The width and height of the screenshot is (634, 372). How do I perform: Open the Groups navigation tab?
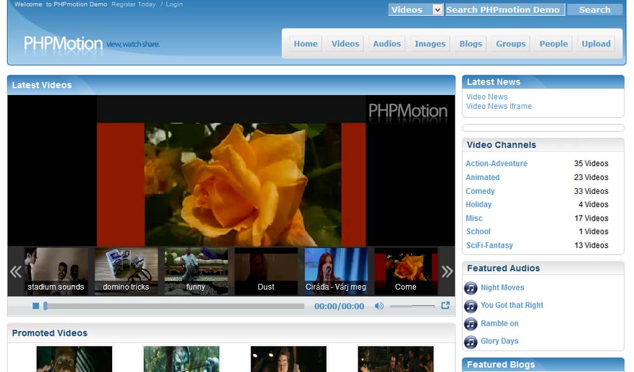tap(510, 44)
